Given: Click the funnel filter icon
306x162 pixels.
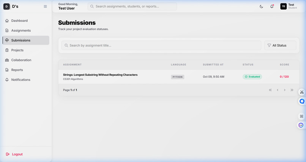Looking at the screenshot, I should tap(269, 45).
